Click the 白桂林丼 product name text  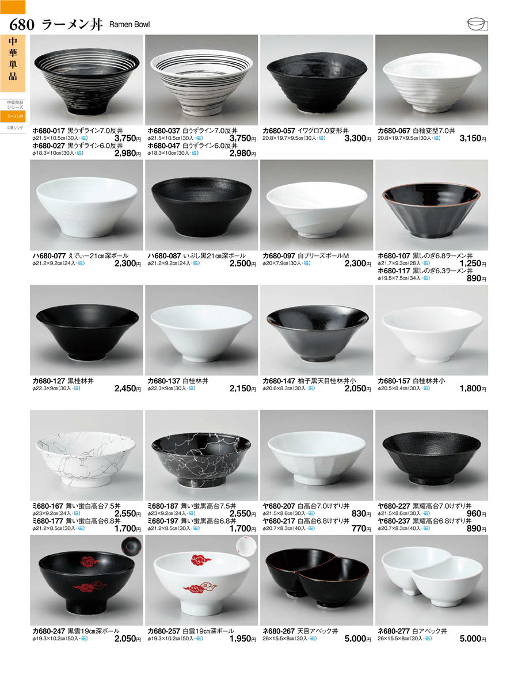pyautogui.click(x=195, y=381)
